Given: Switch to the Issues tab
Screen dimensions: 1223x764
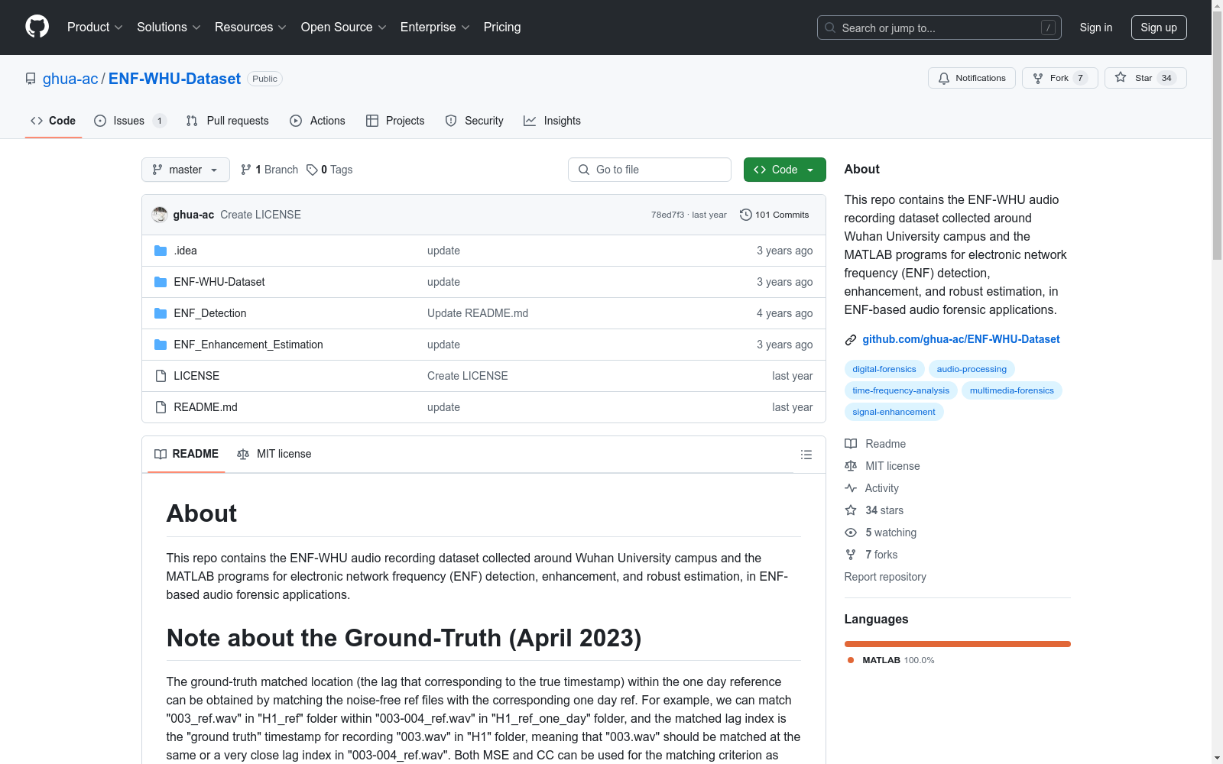Looking at the screenshot, I should pyautogui.click(x=130, y=121).
